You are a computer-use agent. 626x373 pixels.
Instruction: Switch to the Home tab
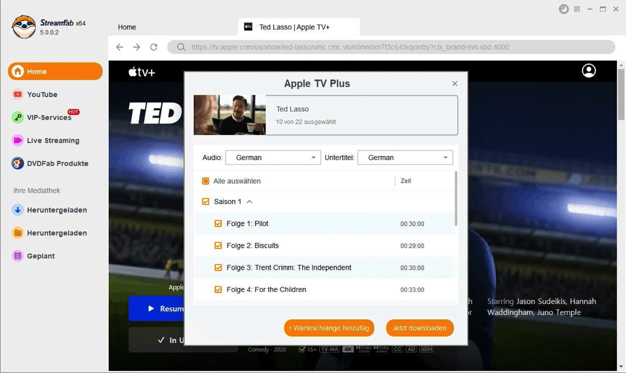click(127, 27)
